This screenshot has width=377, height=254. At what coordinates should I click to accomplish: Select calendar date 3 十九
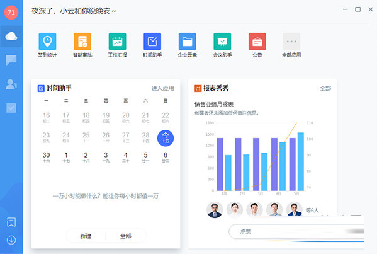click(x=106, y=158)
